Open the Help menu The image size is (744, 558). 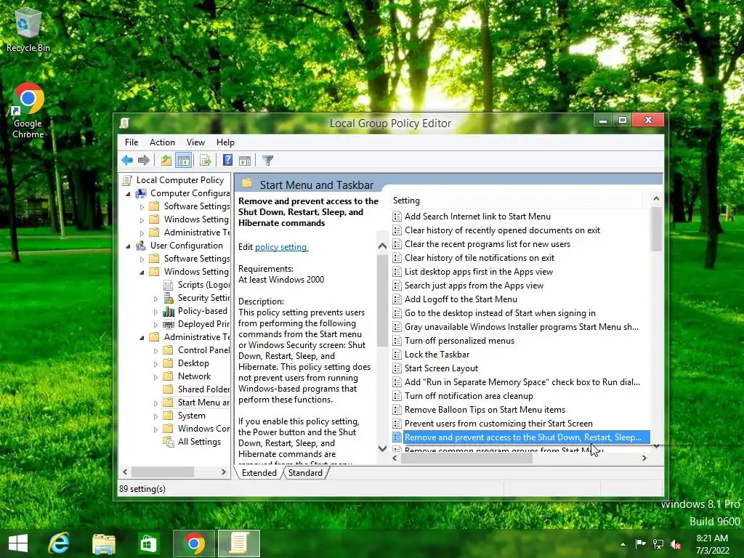click(x=225, y=142)
